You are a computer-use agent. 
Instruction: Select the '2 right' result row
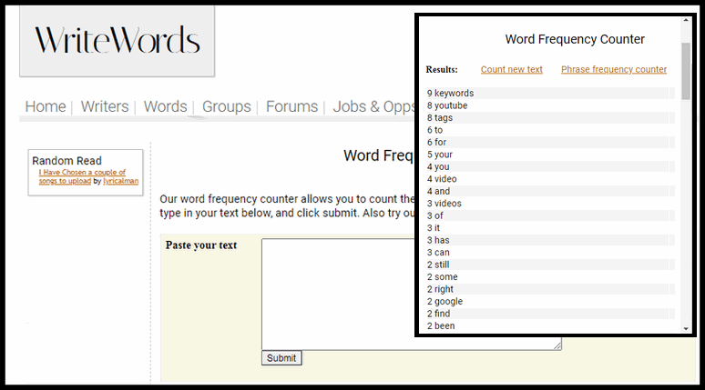tap(550, 289)
